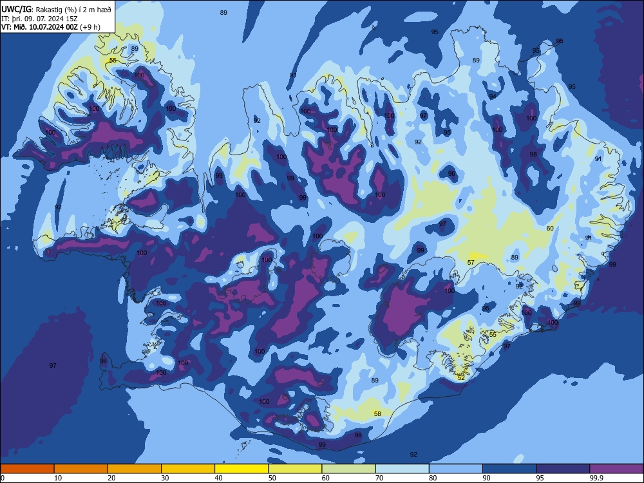The height and width of the screenshot is (483, 644).
Task: Select the bright yellow 40–50 legend swatch
Action: pos(241,469)
